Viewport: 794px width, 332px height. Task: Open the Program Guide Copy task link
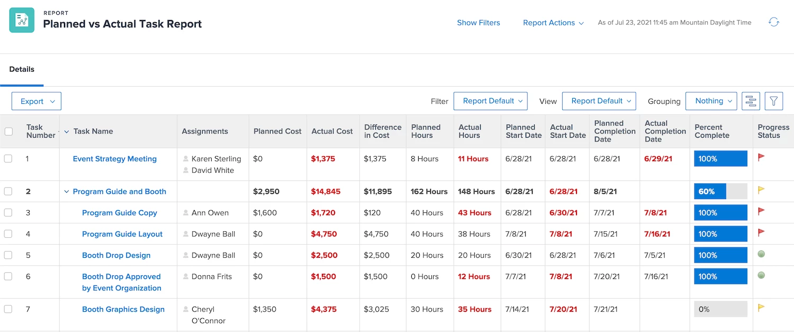click(120, 213)
